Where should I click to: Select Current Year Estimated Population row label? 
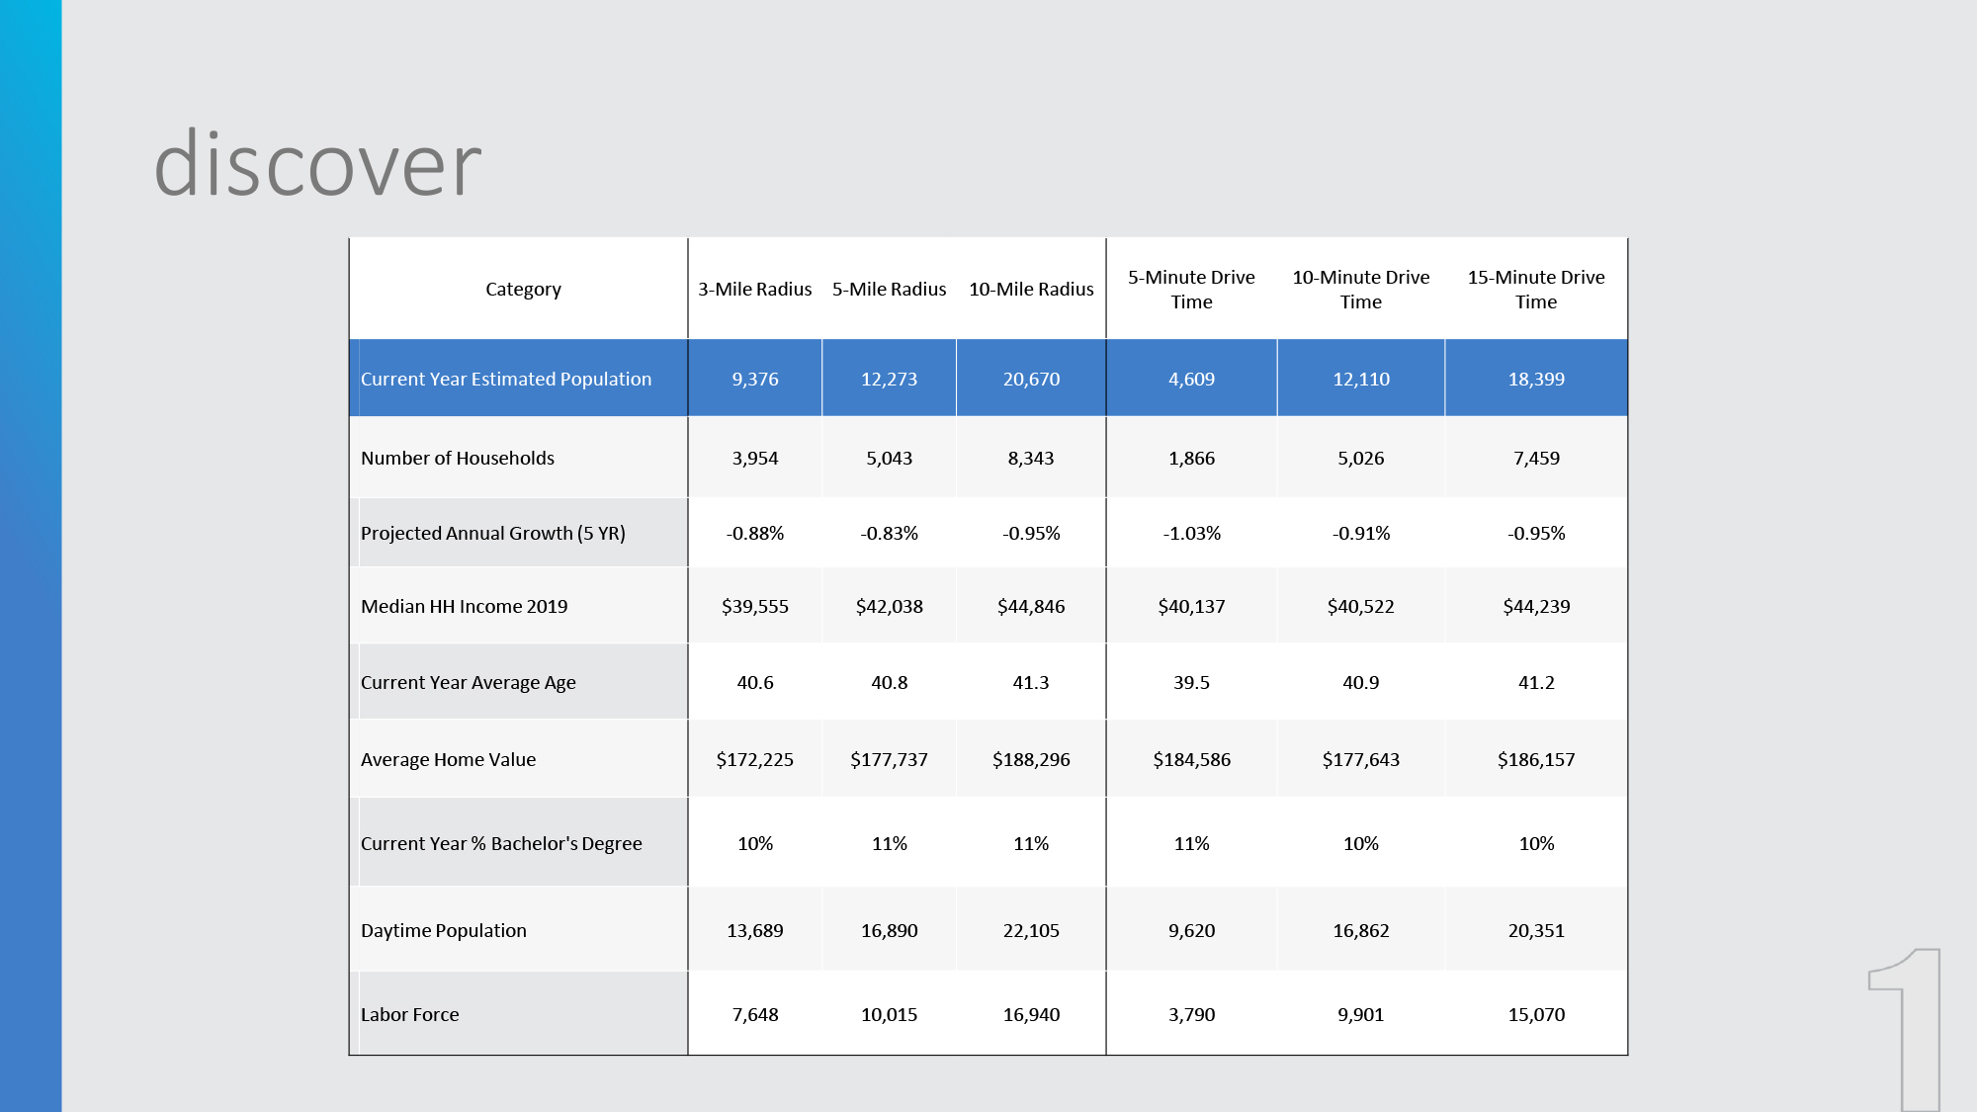[505, 380]
